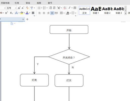Open the phonetic guide (wén) icon
The image size is (130, 101).
coord(32,8)
